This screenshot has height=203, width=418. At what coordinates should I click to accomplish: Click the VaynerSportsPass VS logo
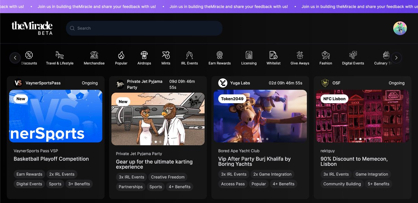(x=18, y=83)
